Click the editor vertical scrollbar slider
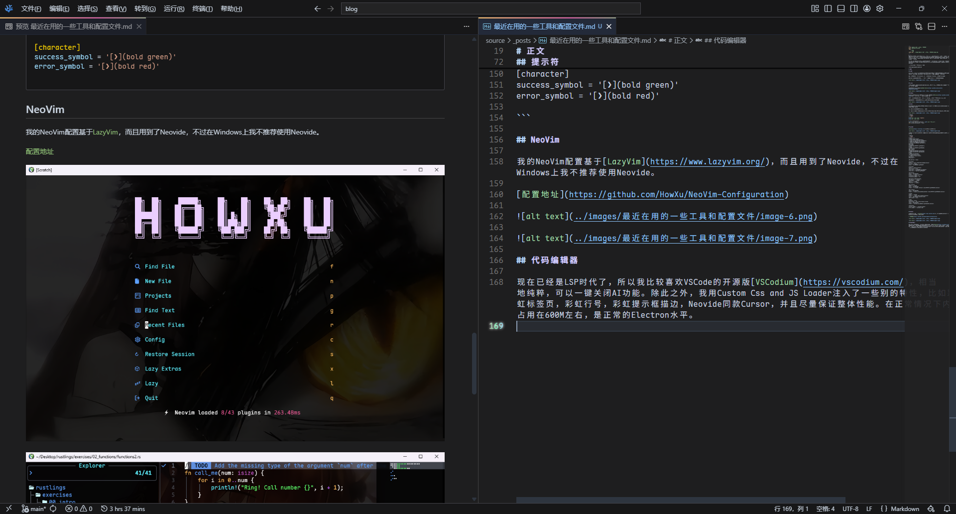956x514 pixels. [952, 409]
